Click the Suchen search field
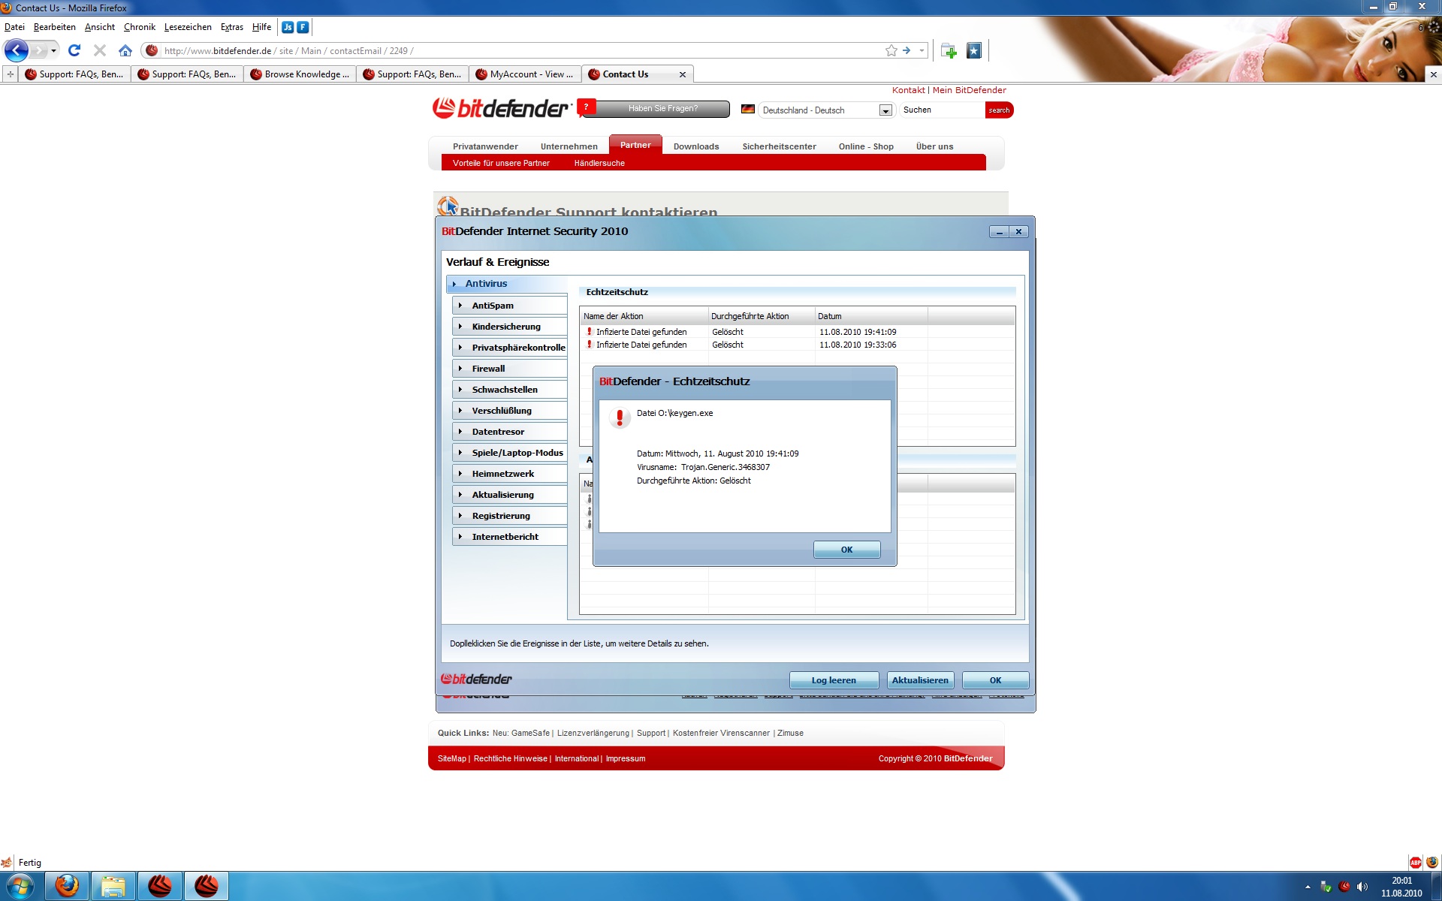Image resolution: width=1442 pixels, height=901 pixels. point(942,110)
